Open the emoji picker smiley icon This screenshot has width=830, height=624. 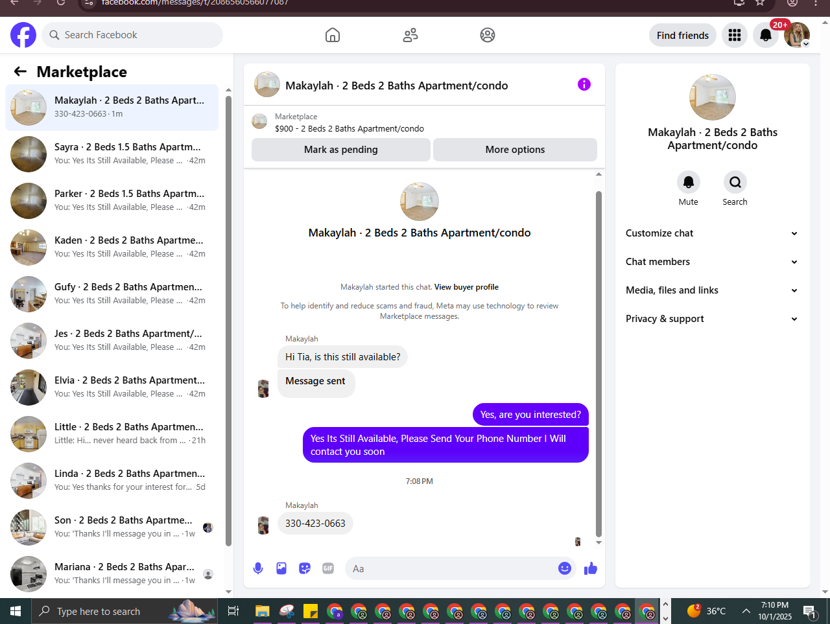coord(565,568)
